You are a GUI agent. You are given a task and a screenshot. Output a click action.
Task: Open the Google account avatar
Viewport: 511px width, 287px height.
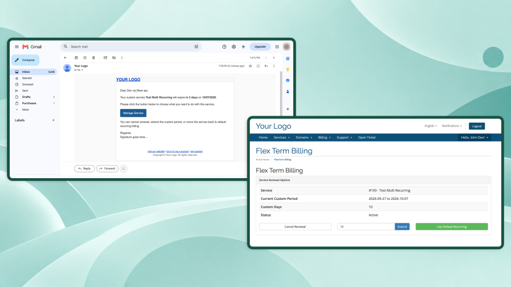286,46
